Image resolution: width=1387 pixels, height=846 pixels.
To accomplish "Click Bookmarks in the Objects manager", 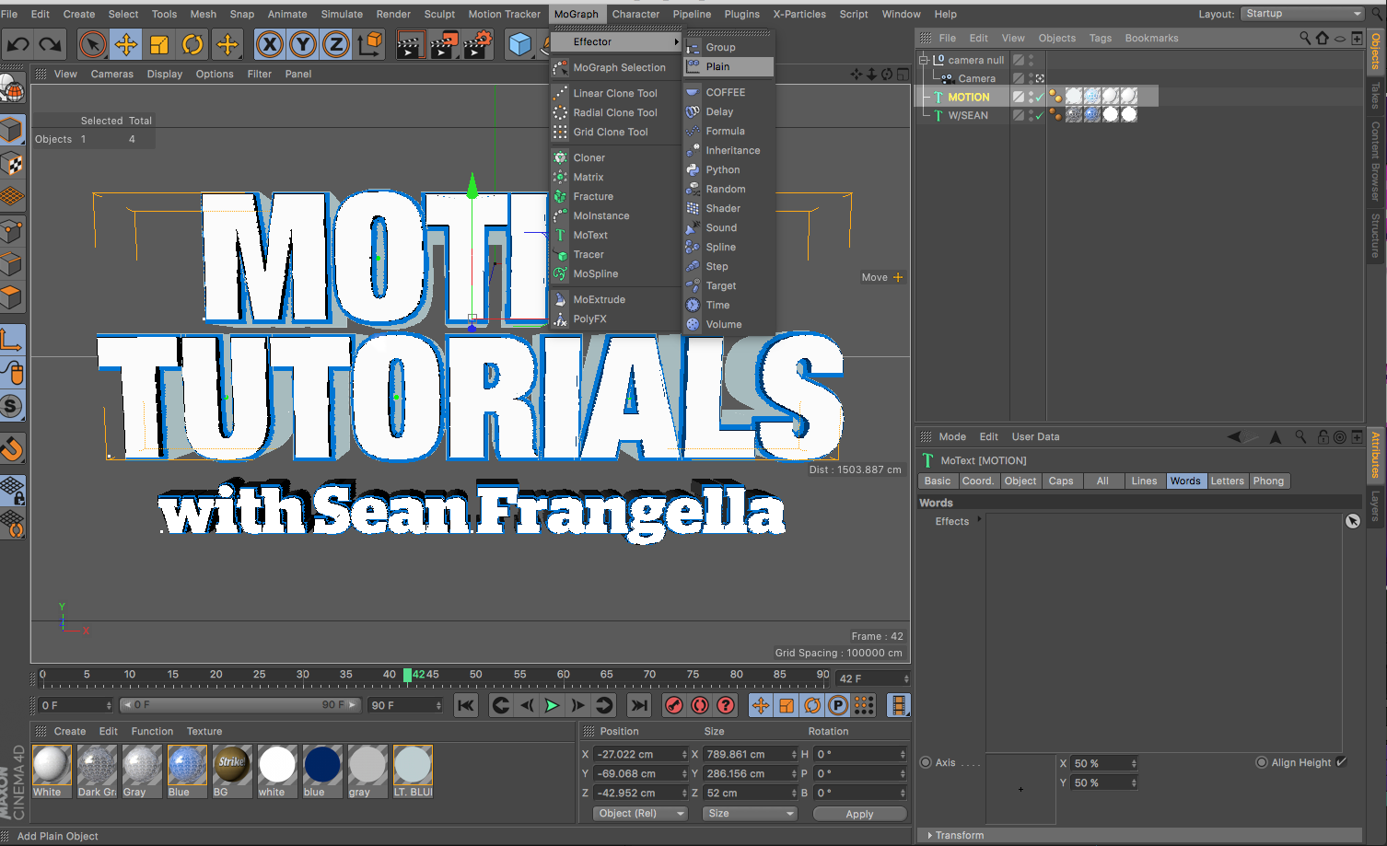I will pyautogui.click(x=1151, y=38).
